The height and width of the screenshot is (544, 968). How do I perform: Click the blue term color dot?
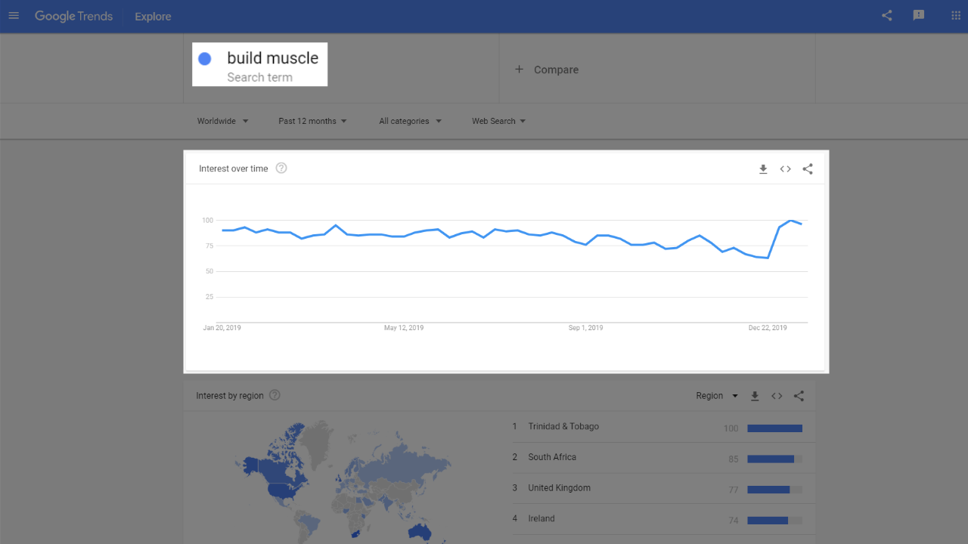tap(204, 58)
